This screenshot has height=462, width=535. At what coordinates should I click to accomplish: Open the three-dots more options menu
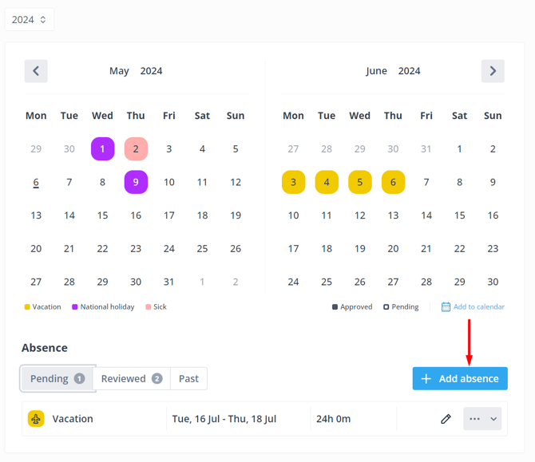(475, 419)
